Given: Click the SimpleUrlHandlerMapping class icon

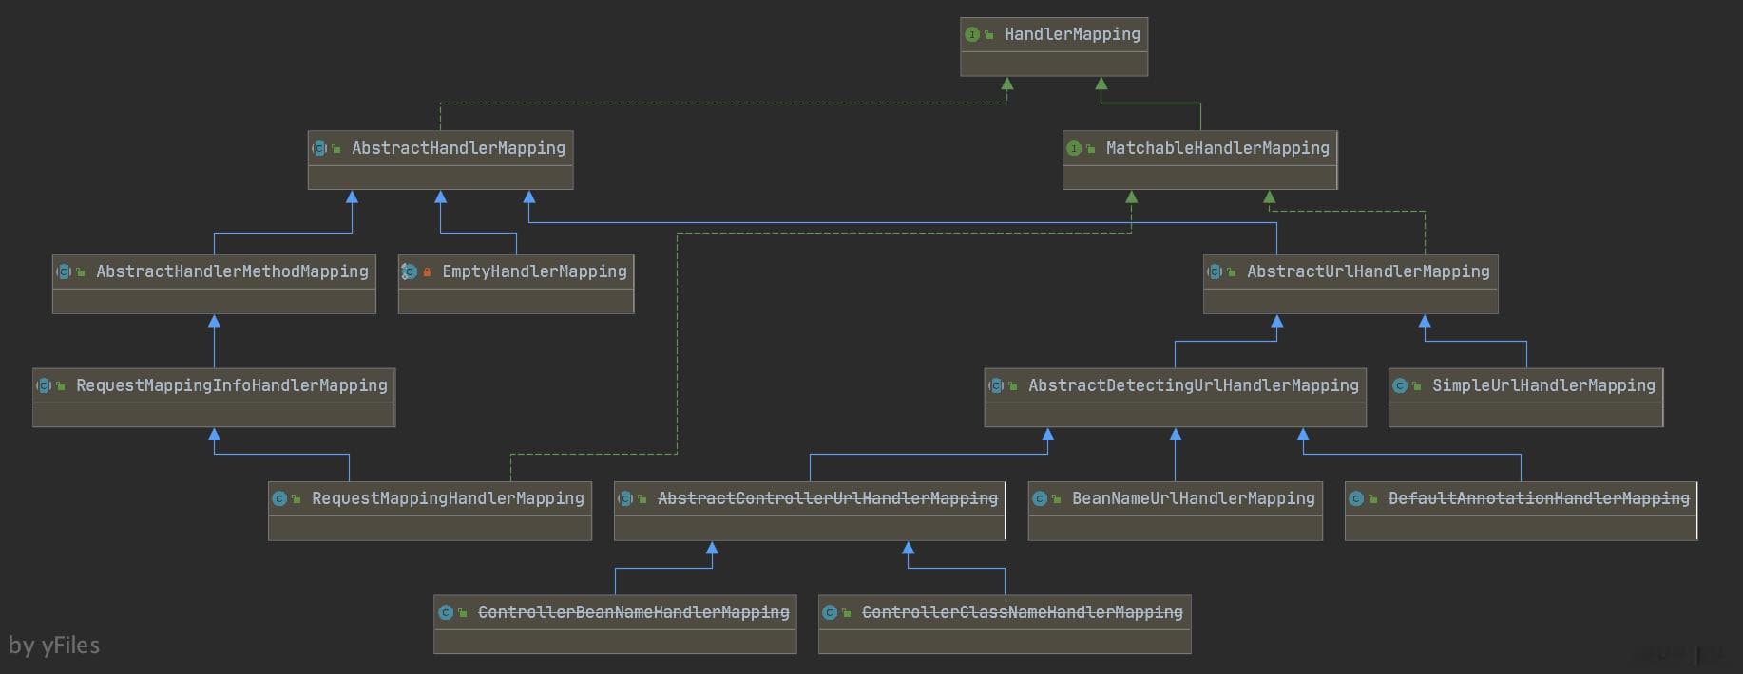Looking at the screenshot, I should tap(1400, 385).
